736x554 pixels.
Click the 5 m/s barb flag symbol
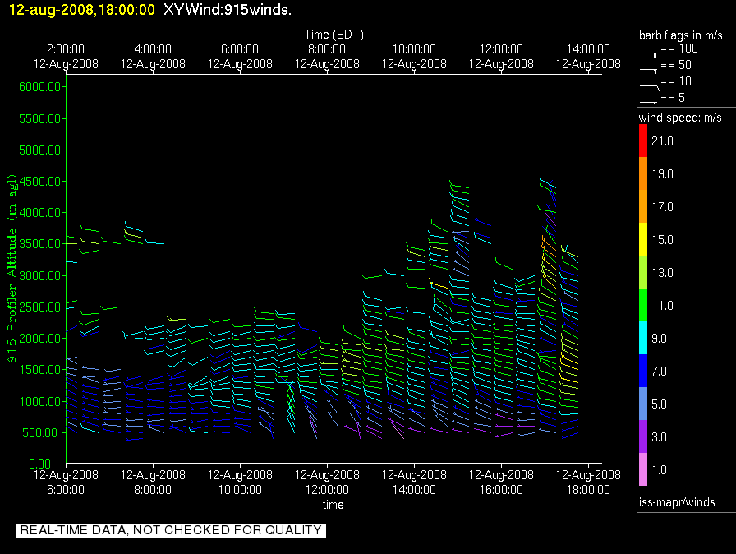coord(648,103)
